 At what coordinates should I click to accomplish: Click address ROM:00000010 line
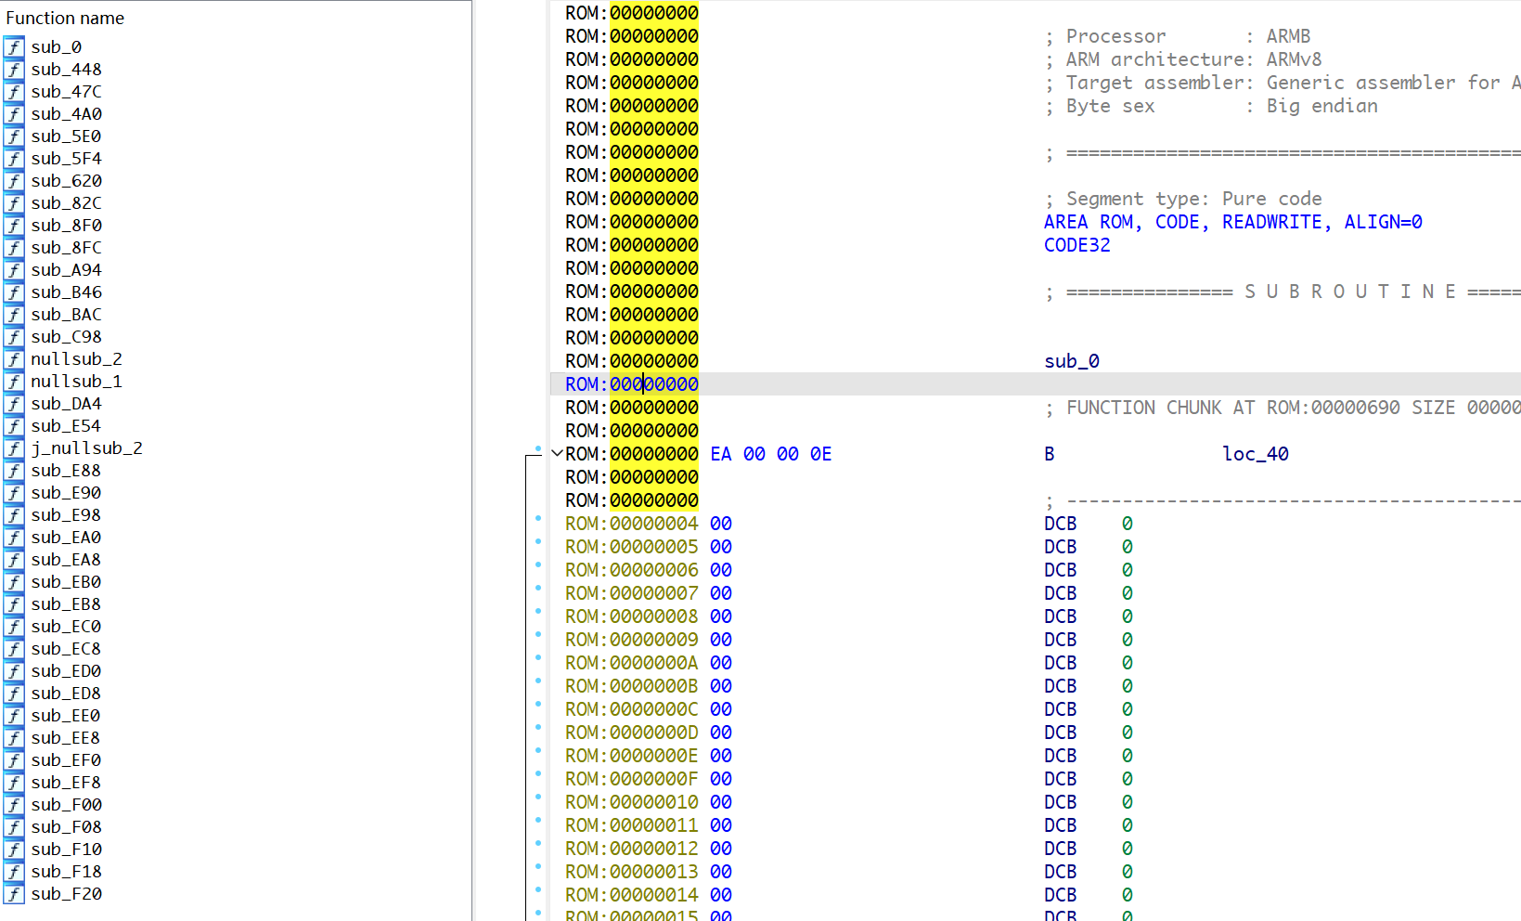pos(631,802)
